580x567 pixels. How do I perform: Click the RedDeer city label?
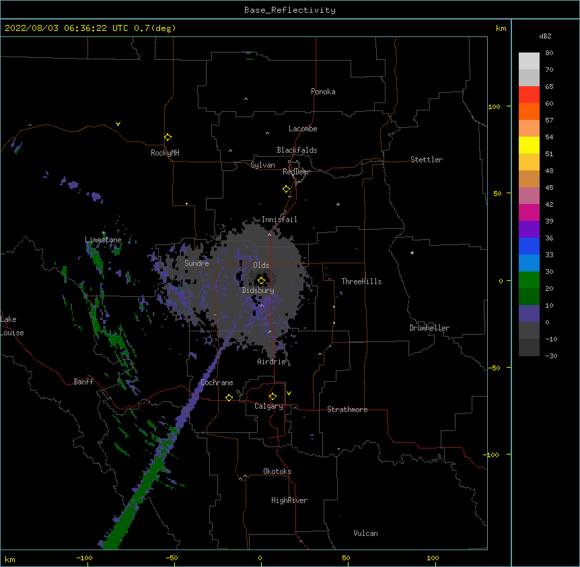[296, 172]
